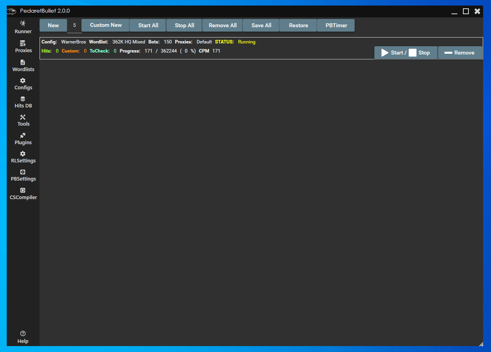Viewport: 491px width, 352px height.
Task: Launch the CSCompiler section
Action: [23, 194]
